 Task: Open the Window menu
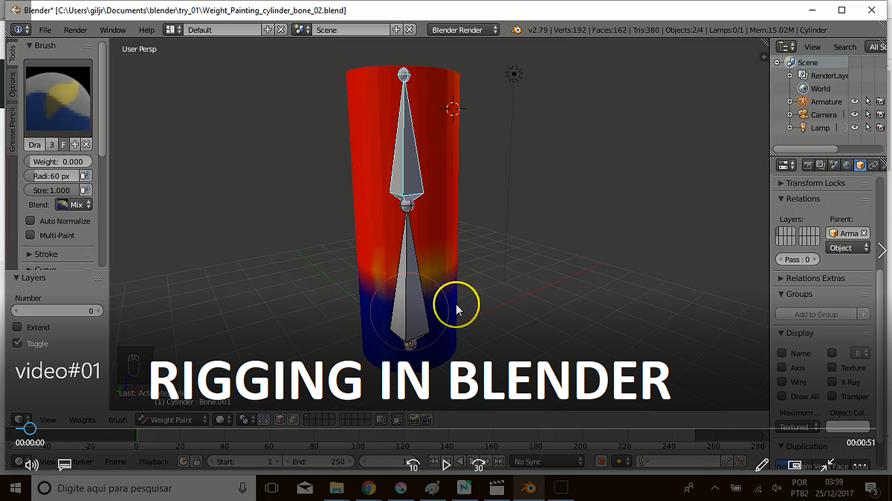113,30
